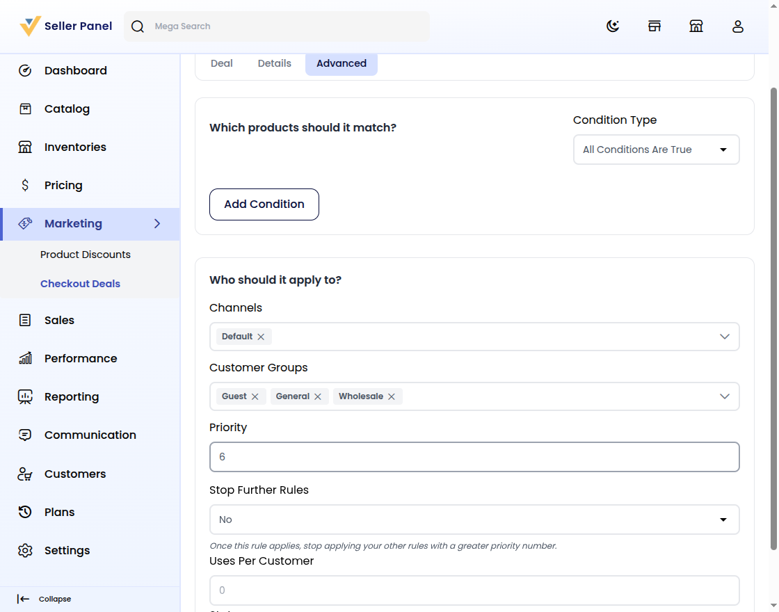
Task: Remove the Wholesale customer group tag
Action: (392, 396)
